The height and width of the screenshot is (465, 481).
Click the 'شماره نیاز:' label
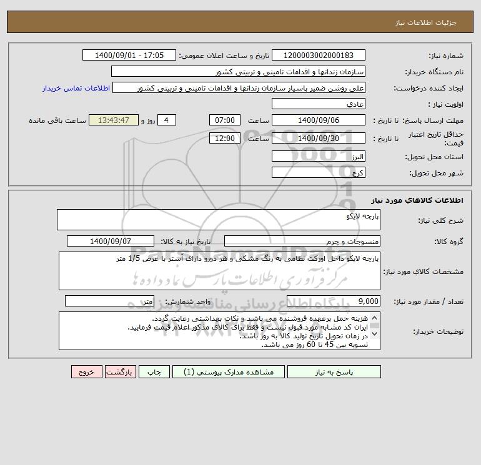point(446,56)
